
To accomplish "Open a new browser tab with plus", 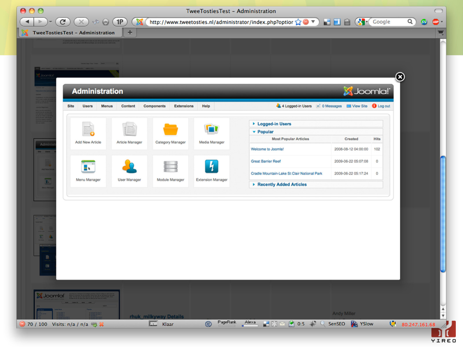I will coord(130,32).
